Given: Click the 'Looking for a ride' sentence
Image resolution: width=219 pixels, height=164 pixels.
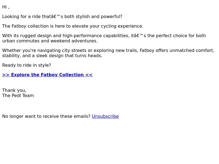Looking at the screenshot, I should (x=62, y=17).
